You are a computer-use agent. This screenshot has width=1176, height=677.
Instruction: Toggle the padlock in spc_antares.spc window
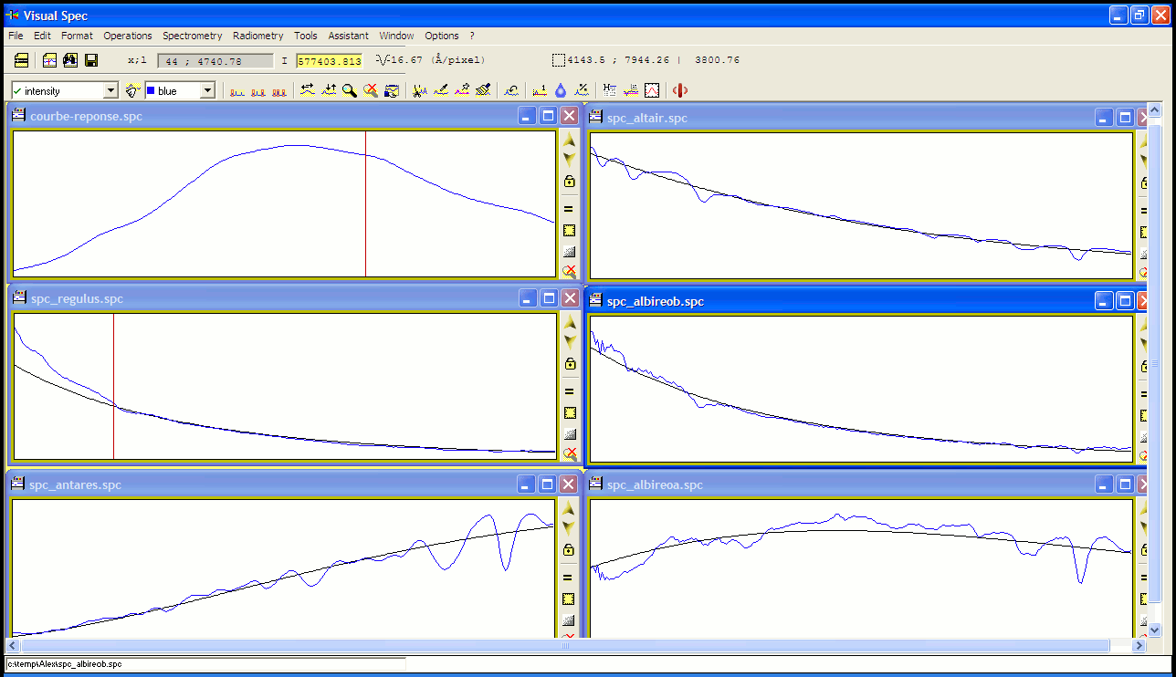[x=569, y=550]
